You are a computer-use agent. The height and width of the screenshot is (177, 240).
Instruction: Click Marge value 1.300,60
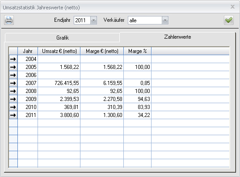point(102,115)
